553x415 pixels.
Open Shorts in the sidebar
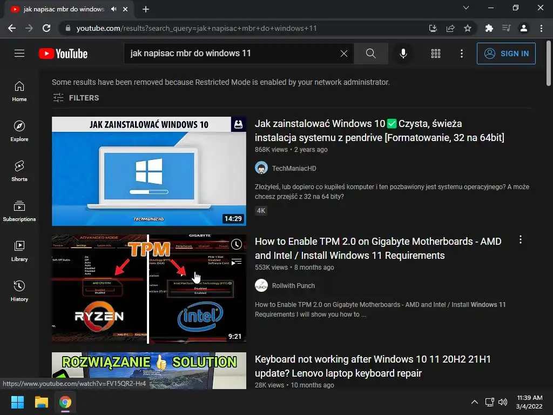[x=19, y=171]
